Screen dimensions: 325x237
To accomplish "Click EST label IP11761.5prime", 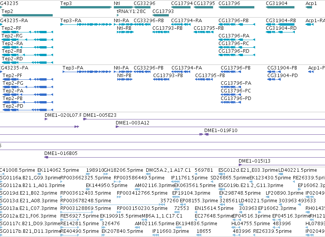I will click(189, 178).
